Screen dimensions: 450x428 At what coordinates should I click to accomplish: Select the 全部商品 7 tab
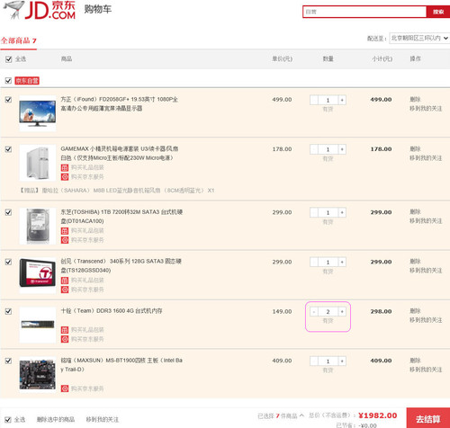coord(18,40)
